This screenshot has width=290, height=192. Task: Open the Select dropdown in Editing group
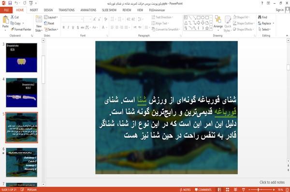click(264, 29)
